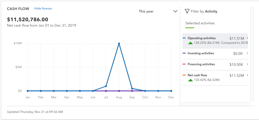Viewport: 259px width, 120px height.
Task: Expand Operating activities chevron arrow
Action: 247,38
